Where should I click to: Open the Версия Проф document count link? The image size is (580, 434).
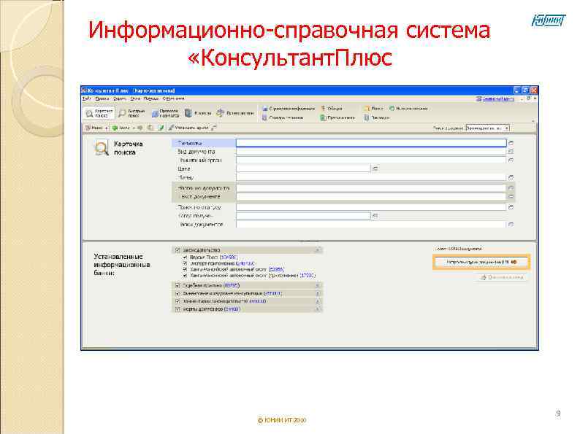[x=228, y=257]
